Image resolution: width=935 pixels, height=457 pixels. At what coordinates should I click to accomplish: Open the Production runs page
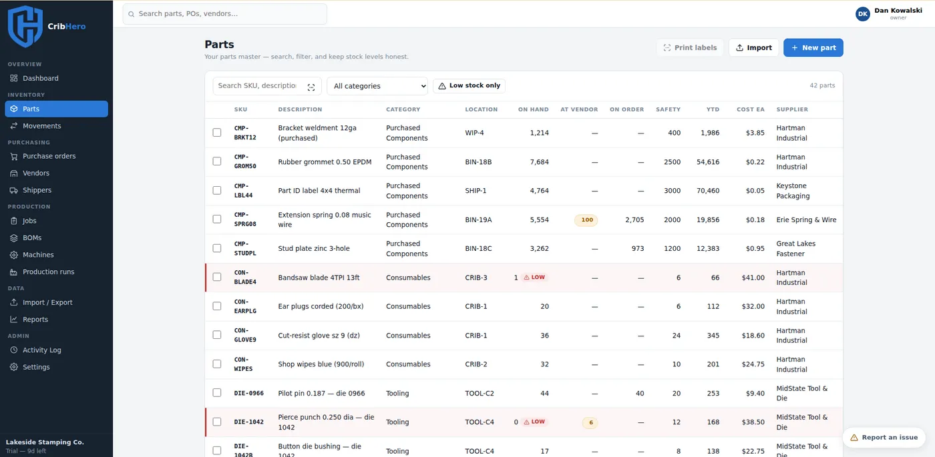click(x=56, y=272)
